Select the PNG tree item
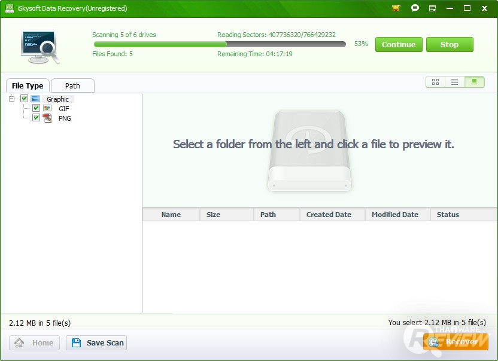Screen dimensions: 498x361 (x=65, y=118)
